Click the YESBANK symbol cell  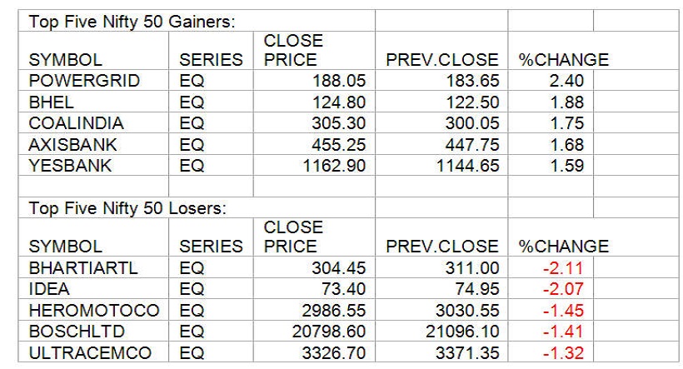point(70,165)
